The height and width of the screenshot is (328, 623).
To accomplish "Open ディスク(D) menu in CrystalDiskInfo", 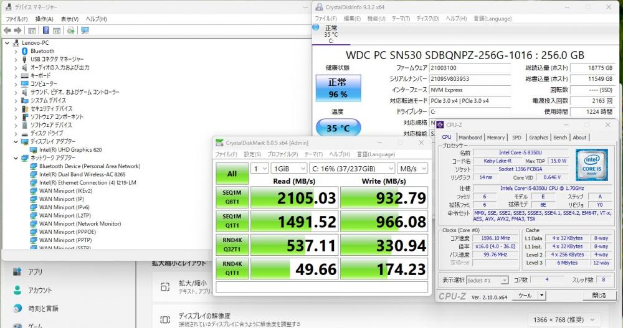I will (x=428, y=19).
